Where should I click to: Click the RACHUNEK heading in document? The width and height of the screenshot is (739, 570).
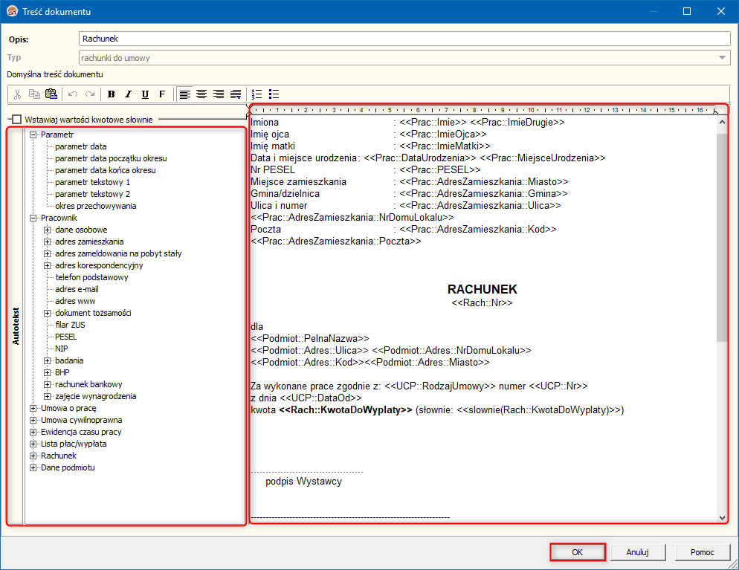[x=483, y=289]
